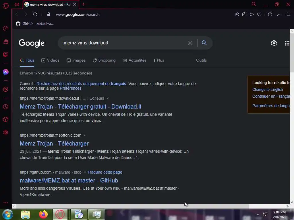This screenshot has width=294, height=220.
Task: Close the memz virus download tab
Action: click(x=75, y=5)
